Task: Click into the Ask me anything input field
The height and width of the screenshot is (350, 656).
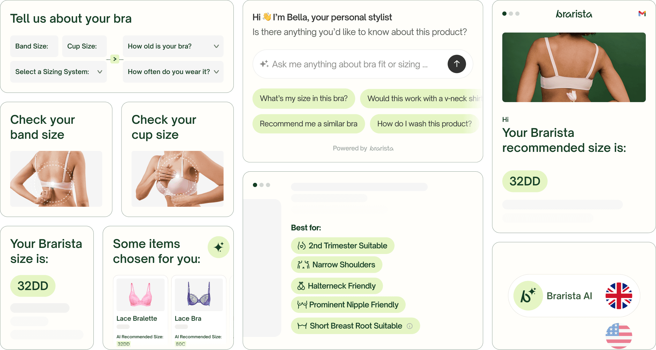Action: pos(350,64)
